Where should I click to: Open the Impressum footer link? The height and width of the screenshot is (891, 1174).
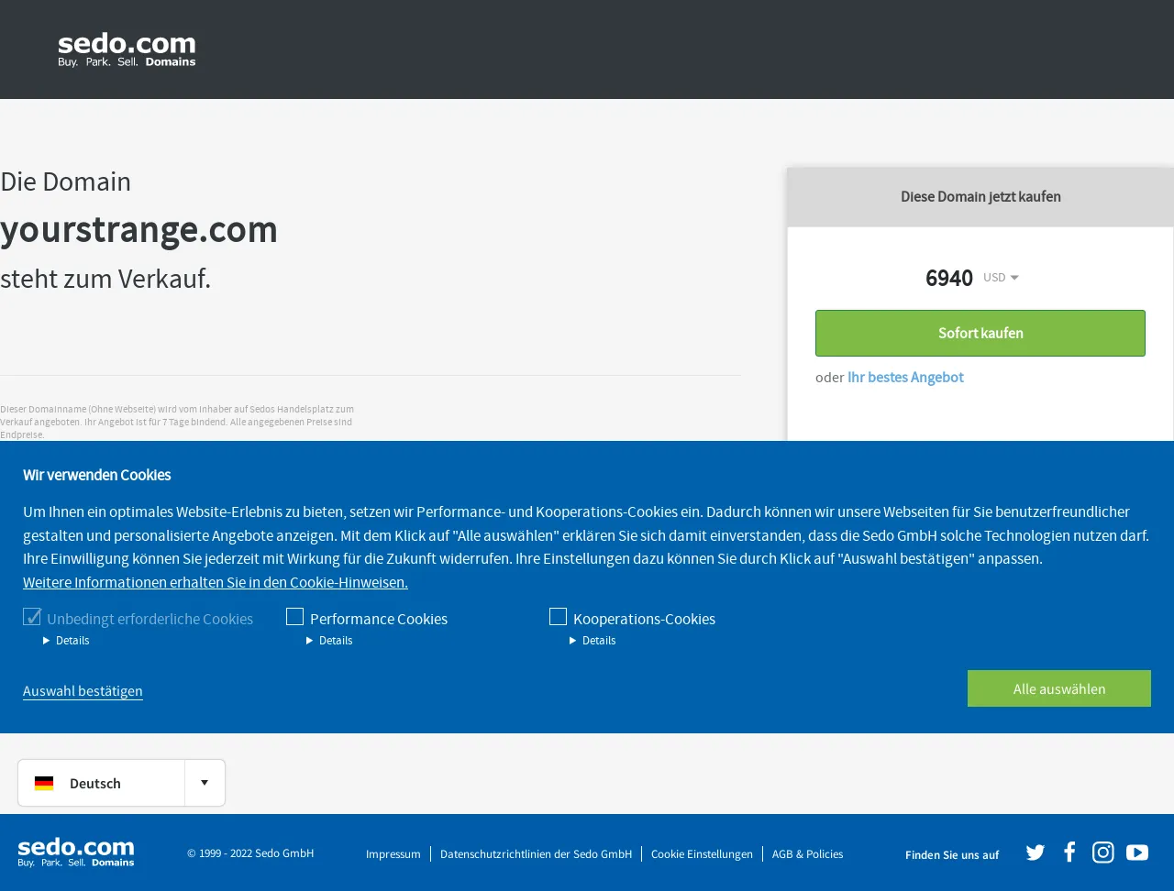point(393,854)
